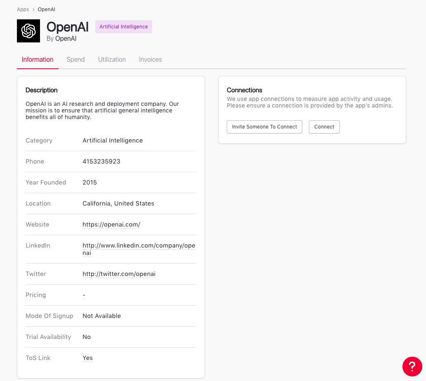Open the twitter.com/openai link

click(x=119, y=274)
